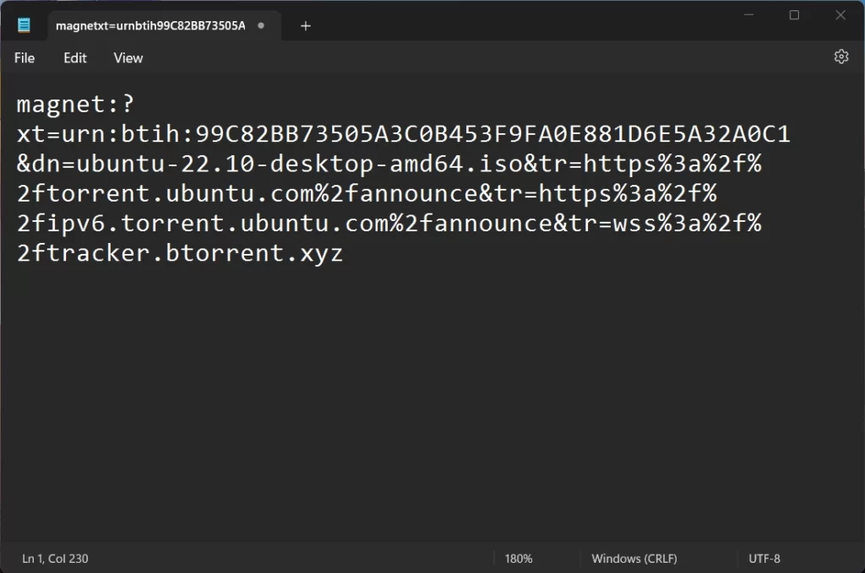Click the Windows (CRLF) line ending indicator
This screenshot has height=573, width=865.
[x=634, y=558]
